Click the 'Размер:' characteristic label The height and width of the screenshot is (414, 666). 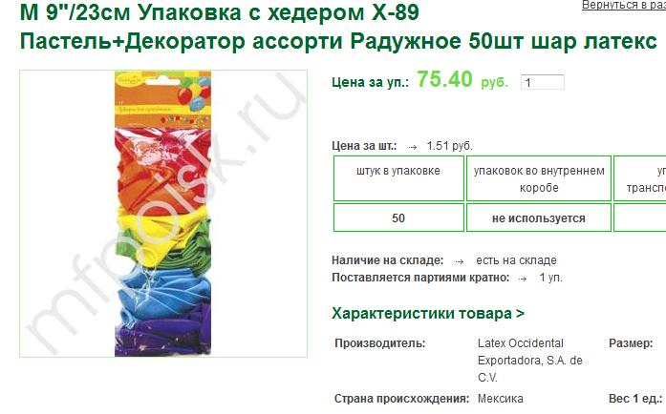[x=631, y=343]
